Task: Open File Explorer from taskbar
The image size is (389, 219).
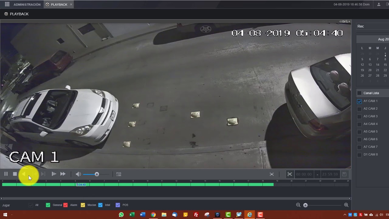Action: point(164,215)
